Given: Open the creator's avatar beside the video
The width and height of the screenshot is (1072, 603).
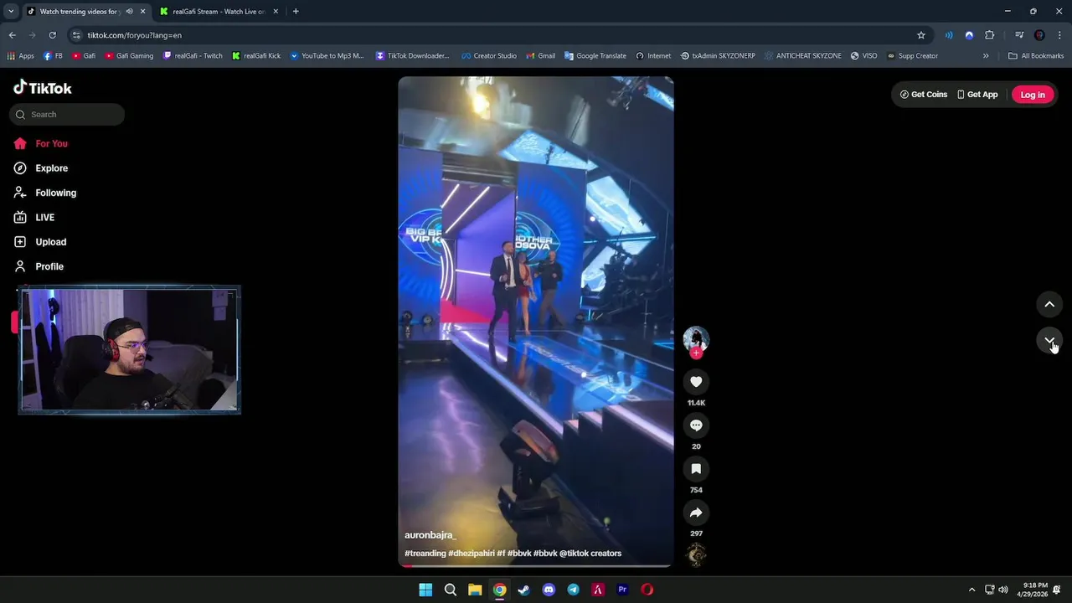Looking at the screenshot, I should click(696, 338).
